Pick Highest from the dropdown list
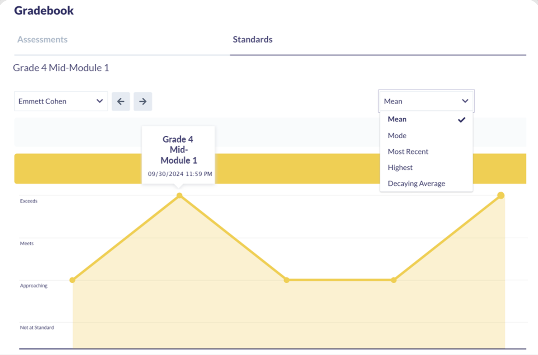The image size is (538, 355). pyautogui.click(x=400, y=168)
